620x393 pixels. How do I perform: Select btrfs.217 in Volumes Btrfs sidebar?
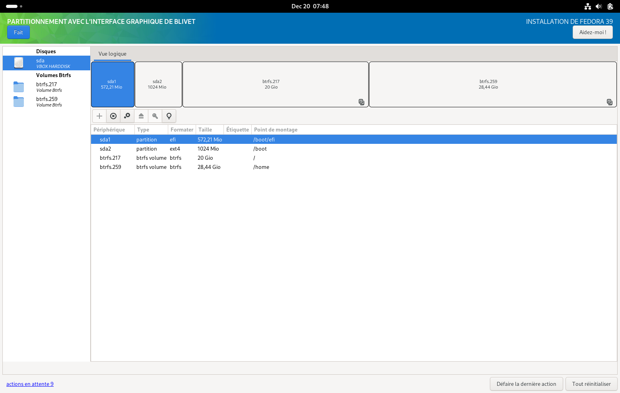click(x=47, y=87)
